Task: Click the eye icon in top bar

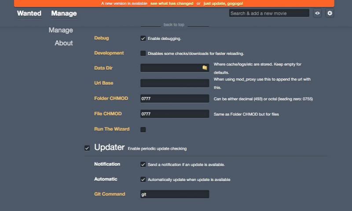Action: (317, 13)
